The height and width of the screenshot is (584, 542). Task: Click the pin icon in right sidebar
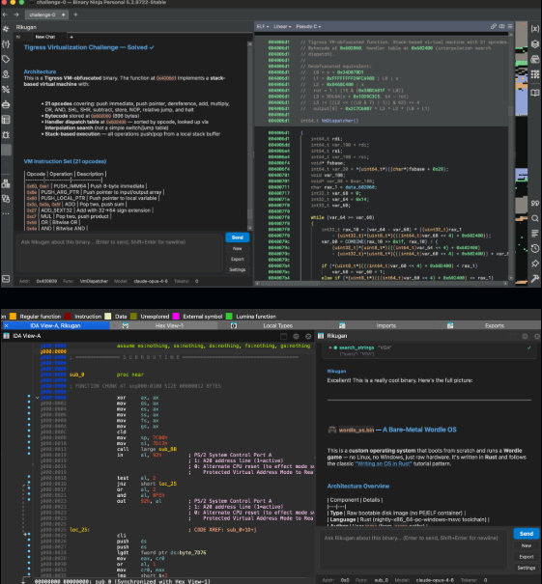[x=535, y=264]
